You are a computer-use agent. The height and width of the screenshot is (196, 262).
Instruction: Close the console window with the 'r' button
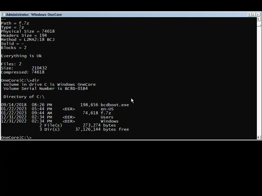258,15
